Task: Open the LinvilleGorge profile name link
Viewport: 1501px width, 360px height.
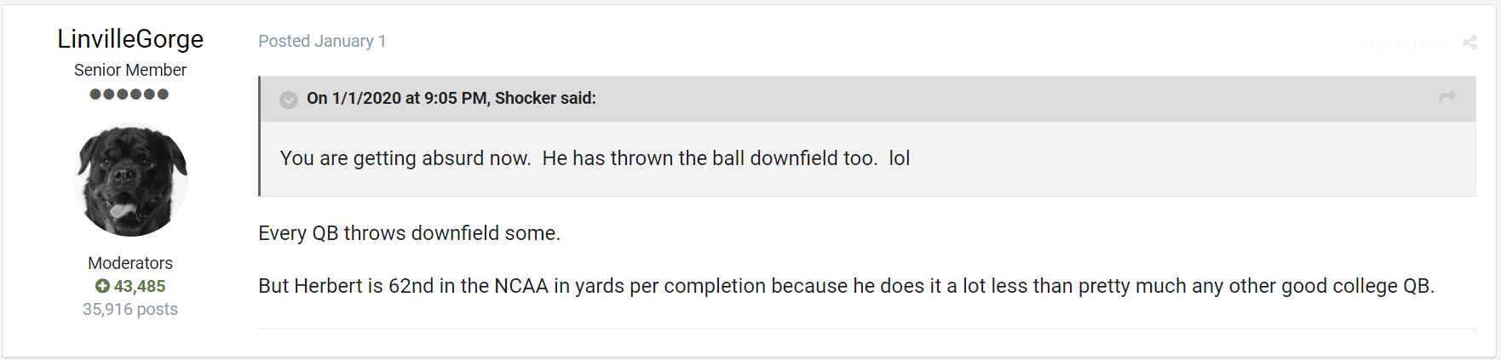Action: click(x=130, y=38)
